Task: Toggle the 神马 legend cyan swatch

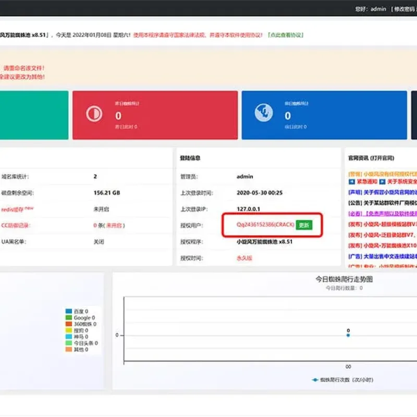Action: pyautogui.click(x=69, y=337)
